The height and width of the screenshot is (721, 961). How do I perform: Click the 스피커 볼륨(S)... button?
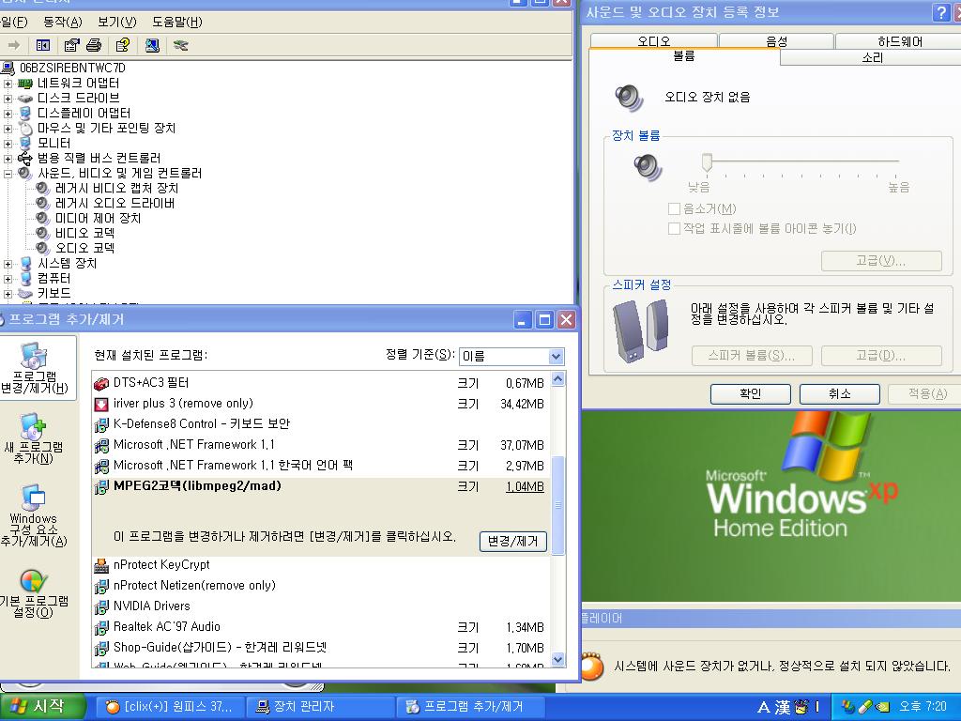tap(752, 356)
